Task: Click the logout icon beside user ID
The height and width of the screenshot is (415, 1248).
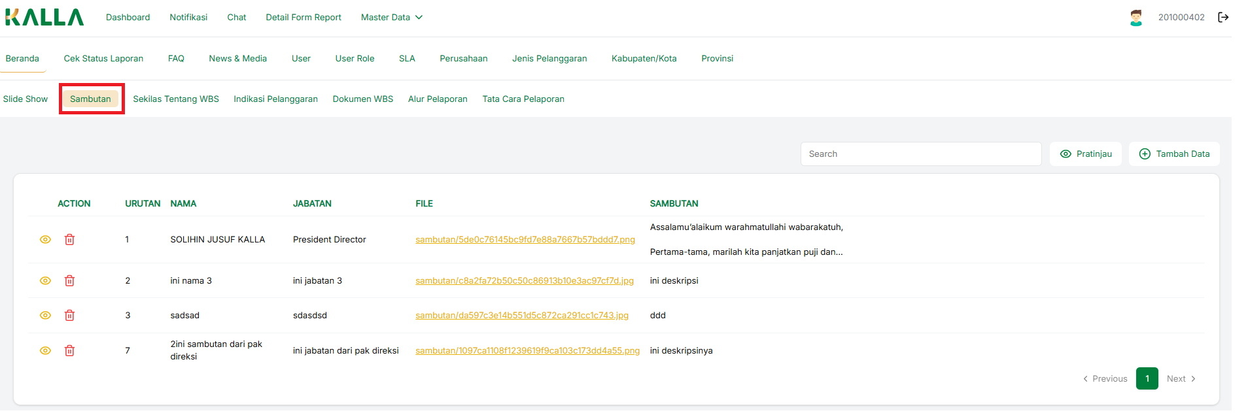Action: coord(1222,18)
